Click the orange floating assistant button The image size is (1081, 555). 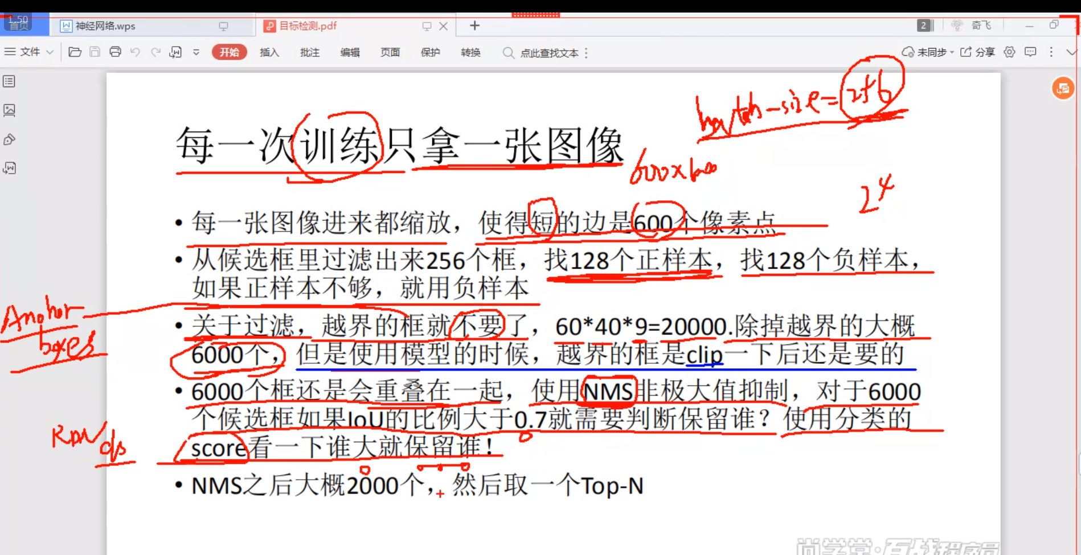1063,88
